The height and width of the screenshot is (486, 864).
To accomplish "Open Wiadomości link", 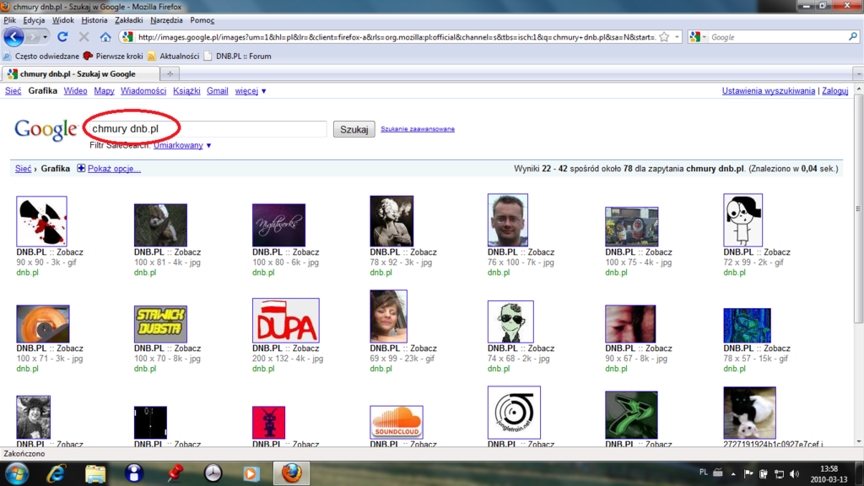I will pos(143,91).
